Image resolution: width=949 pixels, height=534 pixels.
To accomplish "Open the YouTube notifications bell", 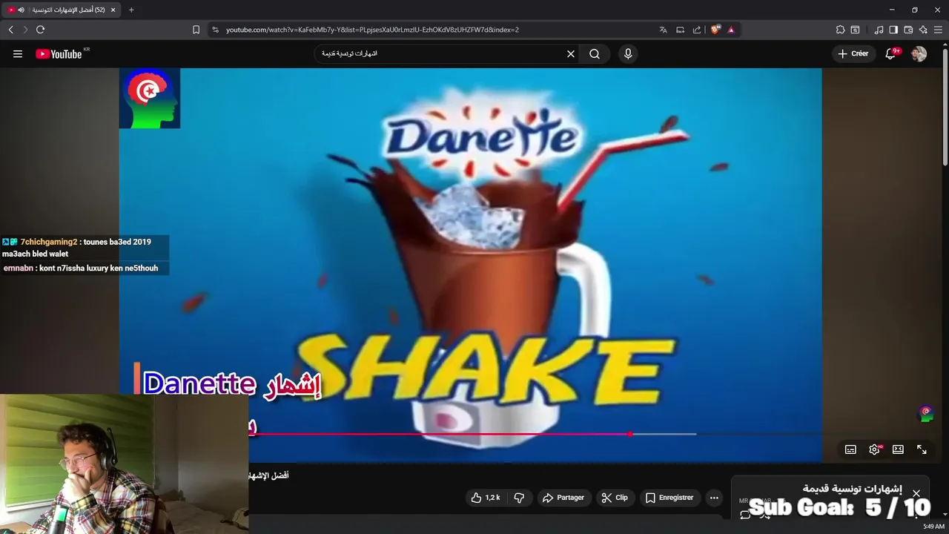I will (892, 53).
